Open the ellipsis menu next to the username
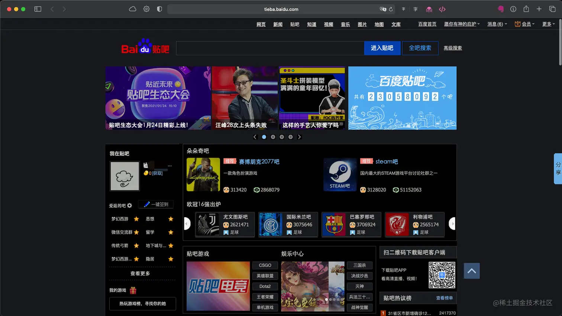Viewport: 562px width, 316px height. click(x=170, y=166)
